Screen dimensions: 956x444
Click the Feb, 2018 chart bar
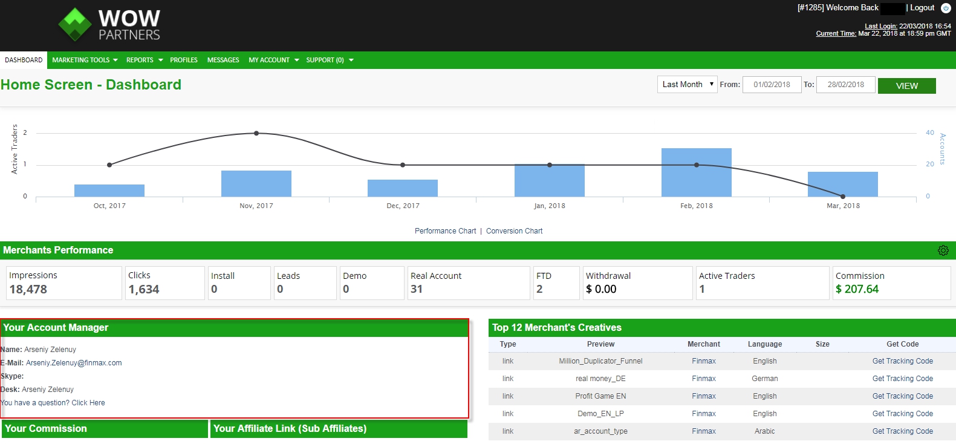click(x=696, y=172)
